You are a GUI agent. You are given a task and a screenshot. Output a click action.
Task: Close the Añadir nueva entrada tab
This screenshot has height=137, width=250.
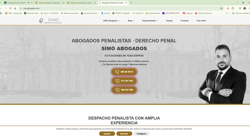(x=95, y=3)
